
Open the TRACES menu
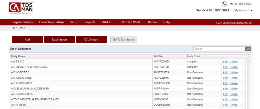(107, 22)
